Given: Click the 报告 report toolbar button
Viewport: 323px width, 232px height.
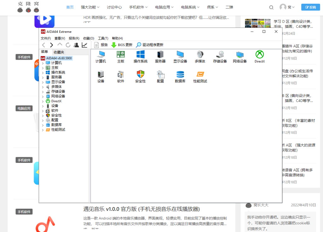Looking at the screenshot, I should pos(101,45).
